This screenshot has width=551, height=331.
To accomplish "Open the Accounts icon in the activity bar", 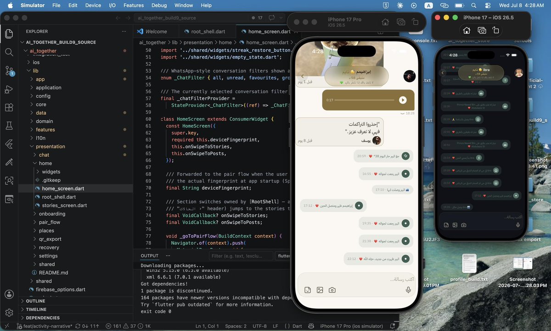I will [x=9, y=294].
